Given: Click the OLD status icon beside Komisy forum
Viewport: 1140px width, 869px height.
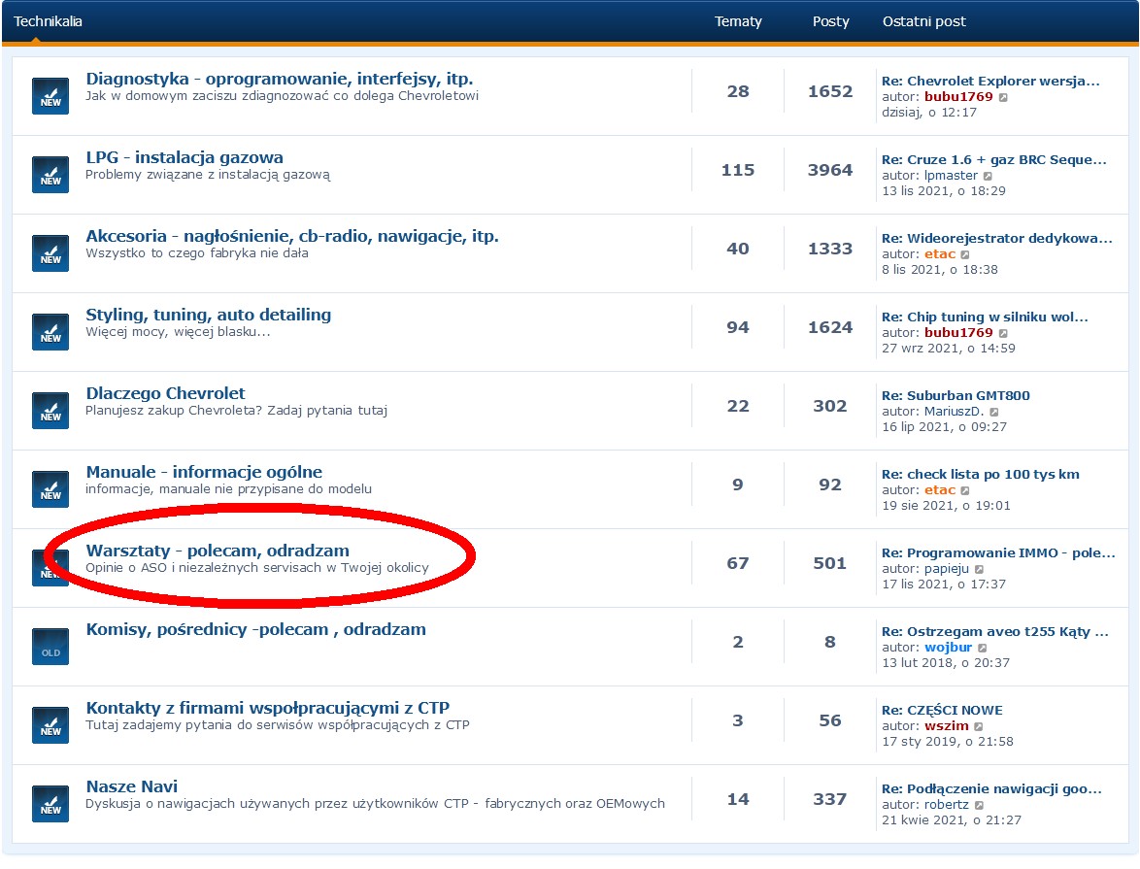Looking at the screenshot, I should pyautogui.click(x=50, y=647).
